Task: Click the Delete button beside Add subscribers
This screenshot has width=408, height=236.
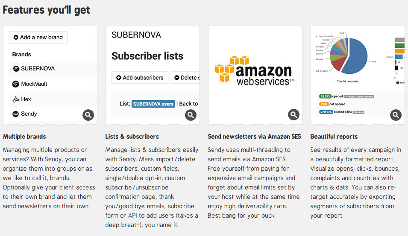Action: (x=185, y=77)
